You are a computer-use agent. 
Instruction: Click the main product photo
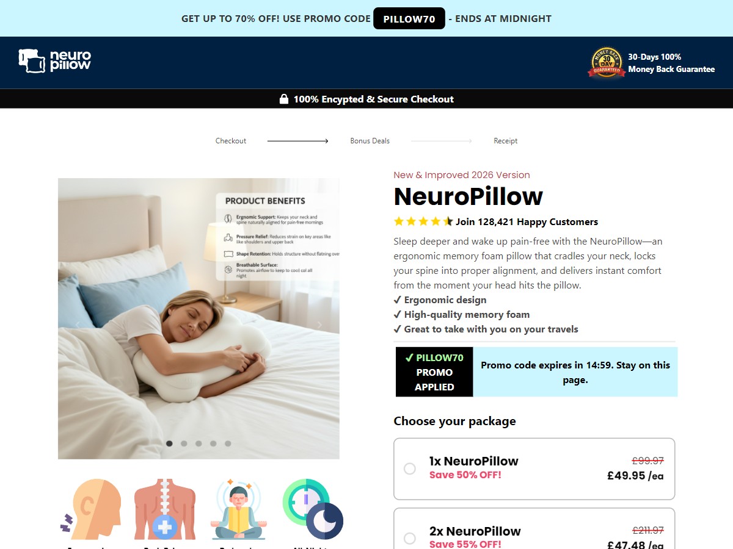point(199,318)
